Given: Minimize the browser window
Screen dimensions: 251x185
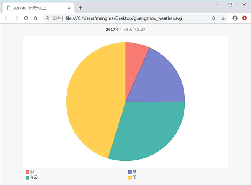Looking at the screenshot, I should click(x=217, y=5).
